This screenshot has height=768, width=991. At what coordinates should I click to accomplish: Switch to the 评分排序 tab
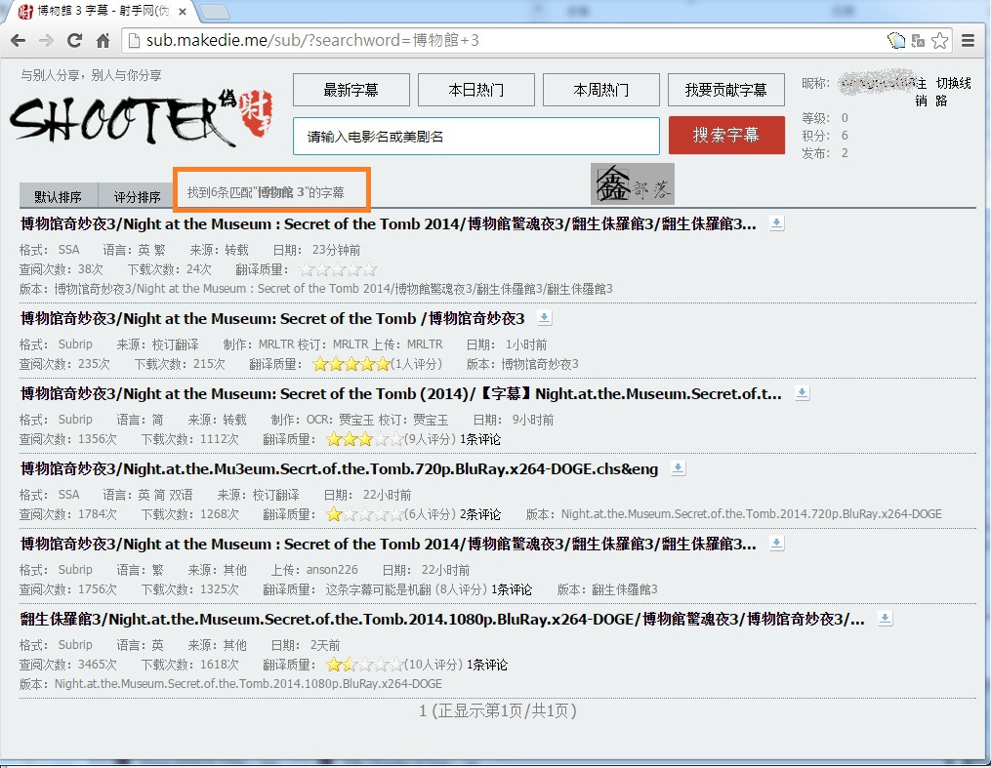[x=137, y=196]
